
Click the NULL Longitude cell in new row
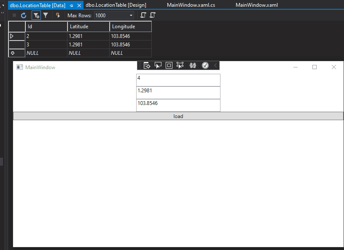[x=131, y=53]
